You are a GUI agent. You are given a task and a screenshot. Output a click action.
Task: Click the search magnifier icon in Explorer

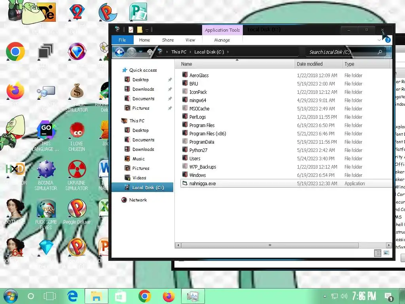(x=380, y=52)
